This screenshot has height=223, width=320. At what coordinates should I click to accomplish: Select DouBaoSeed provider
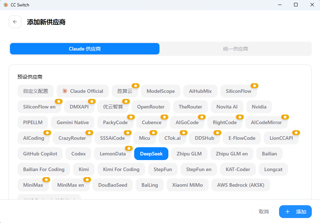coord(112,185)
